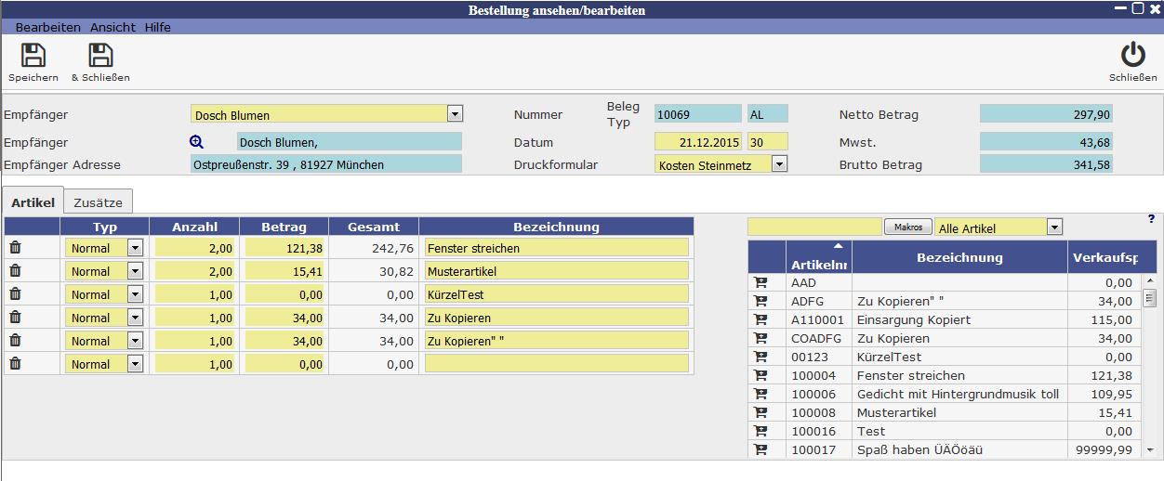
Task: Click the save & Schließen icon
Action: pos(100,56)
